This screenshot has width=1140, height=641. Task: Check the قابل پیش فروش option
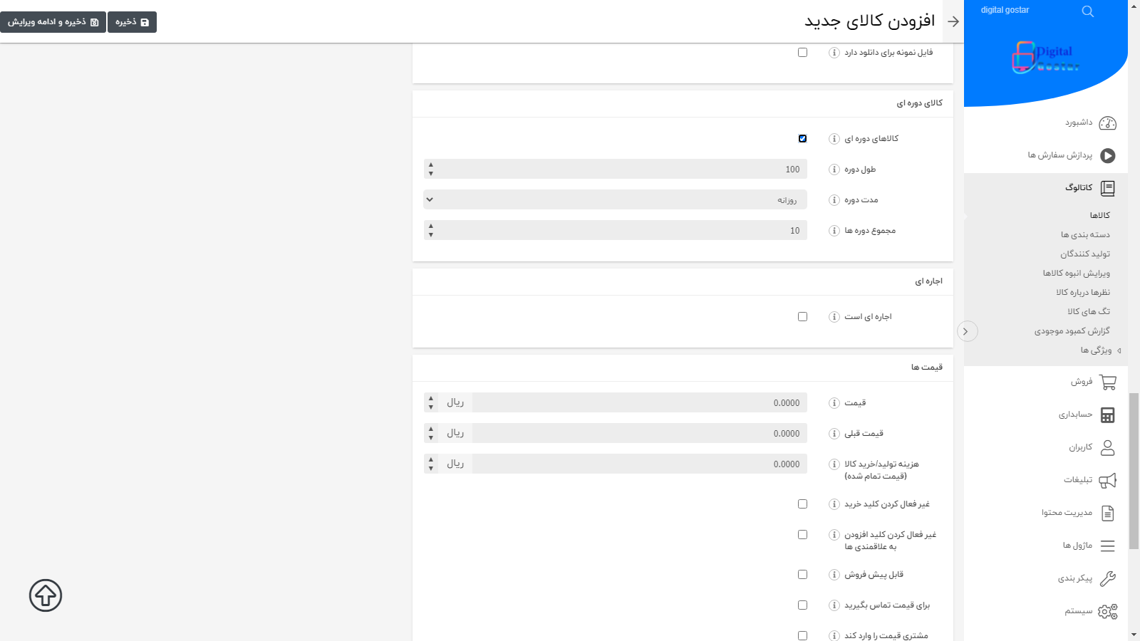[x=803, y=575]
